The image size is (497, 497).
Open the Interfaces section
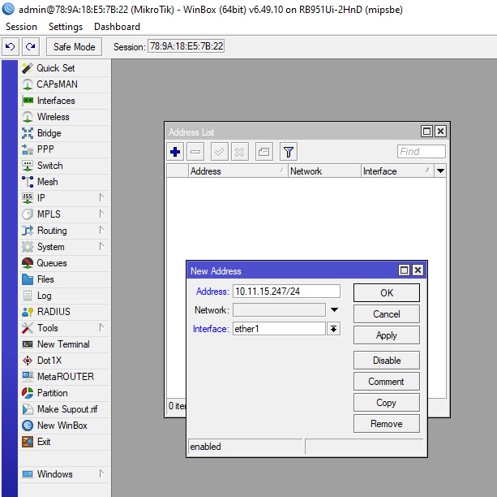click(x=65, y=101)
